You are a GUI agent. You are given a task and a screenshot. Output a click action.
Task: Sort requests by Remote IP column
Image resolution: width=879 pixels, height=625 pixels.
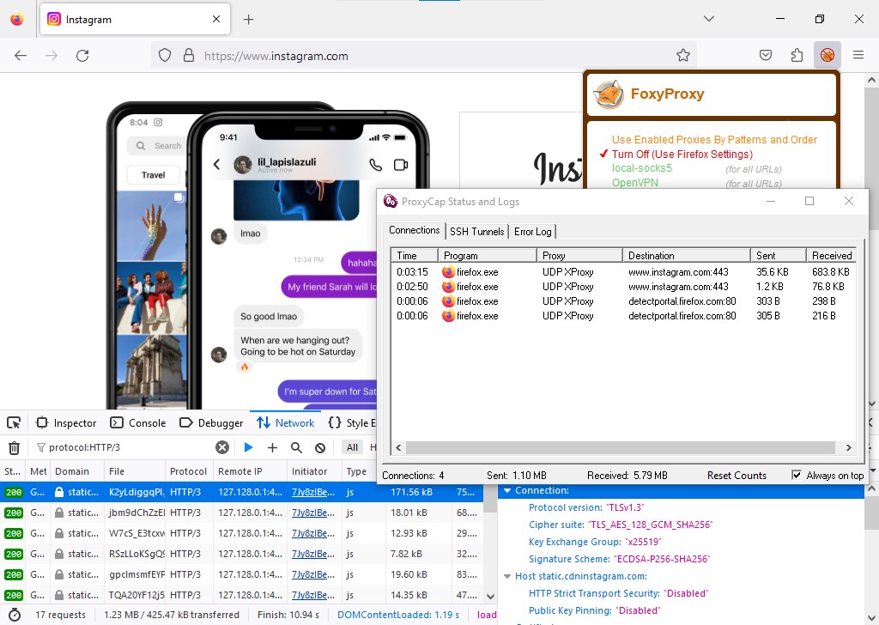(x=250, y=471)
